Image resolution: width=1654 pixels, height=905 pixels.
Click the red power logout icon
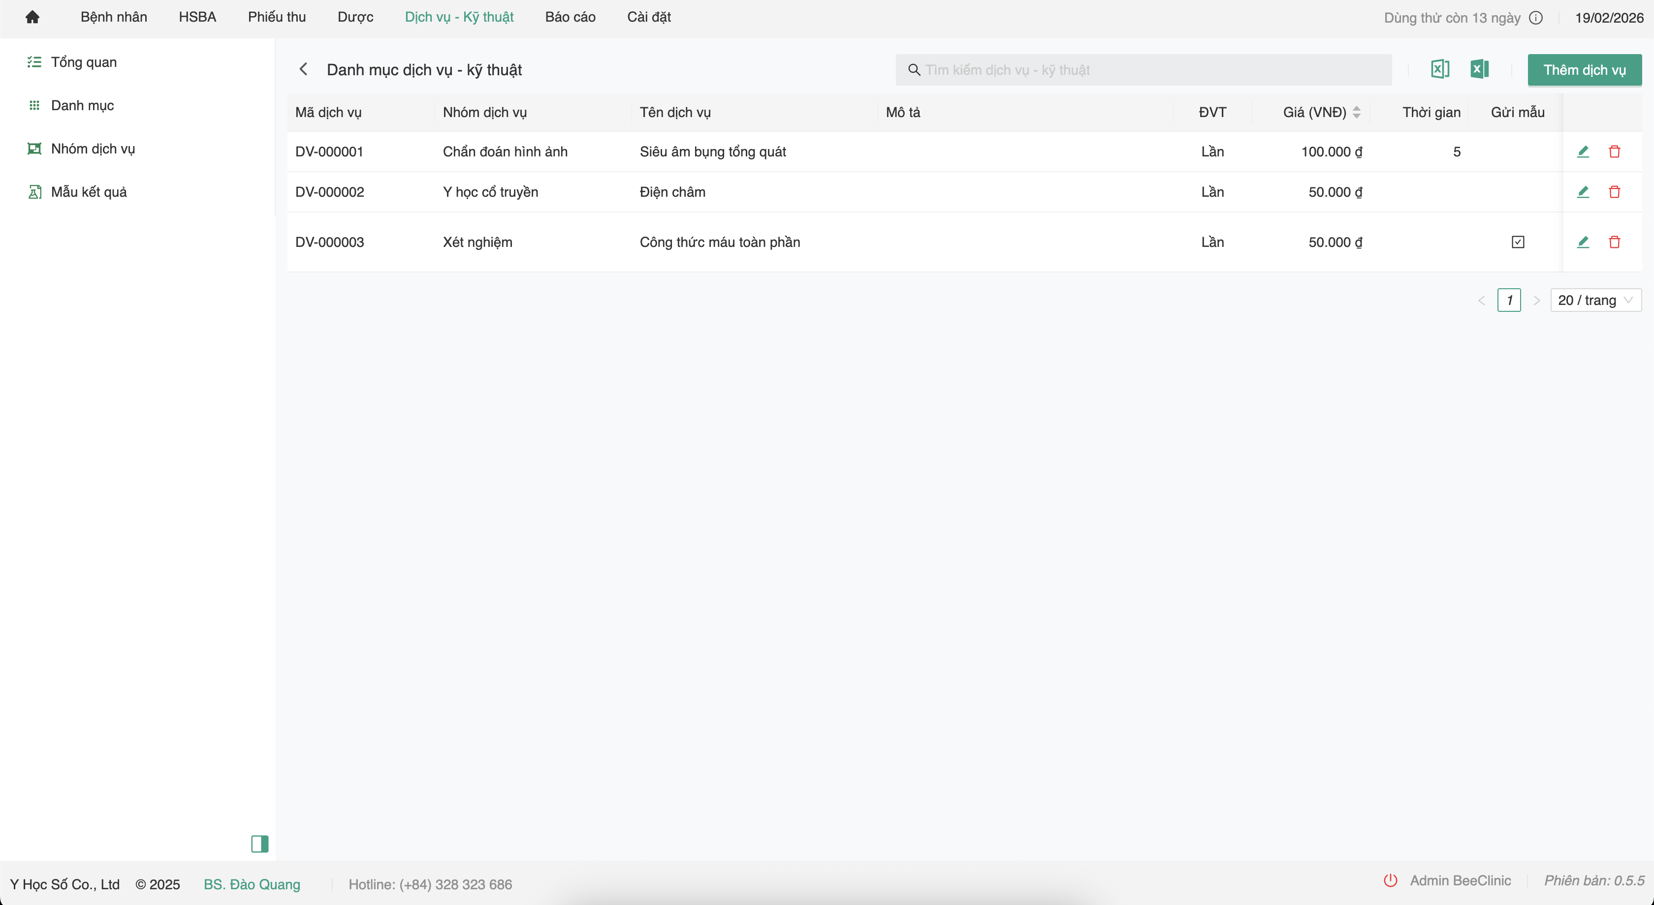(x=1390, y=880)
